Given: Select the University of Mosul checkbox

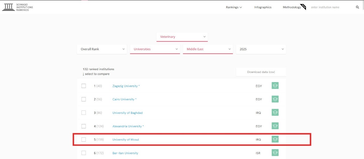Looking at the screenshot, I should (x=84, y=139).
